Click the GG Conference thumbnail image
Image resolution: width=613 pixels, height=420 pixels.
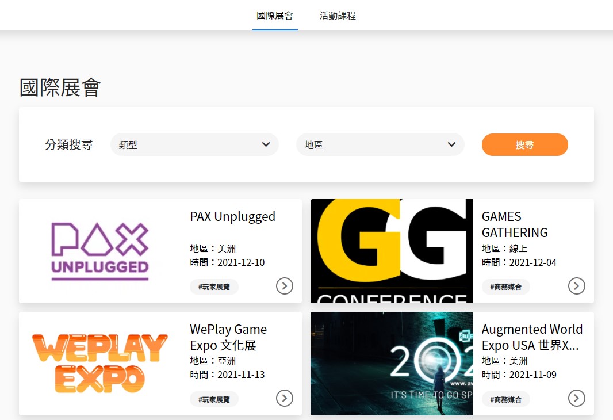pyautogui.click(x=392, y=251)
